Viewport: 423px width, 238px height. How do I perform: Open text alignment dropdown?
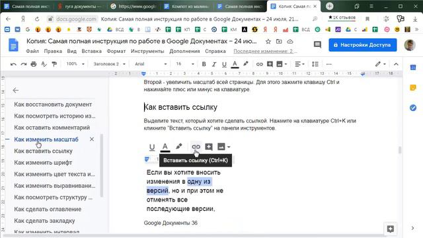coord(299,64)
